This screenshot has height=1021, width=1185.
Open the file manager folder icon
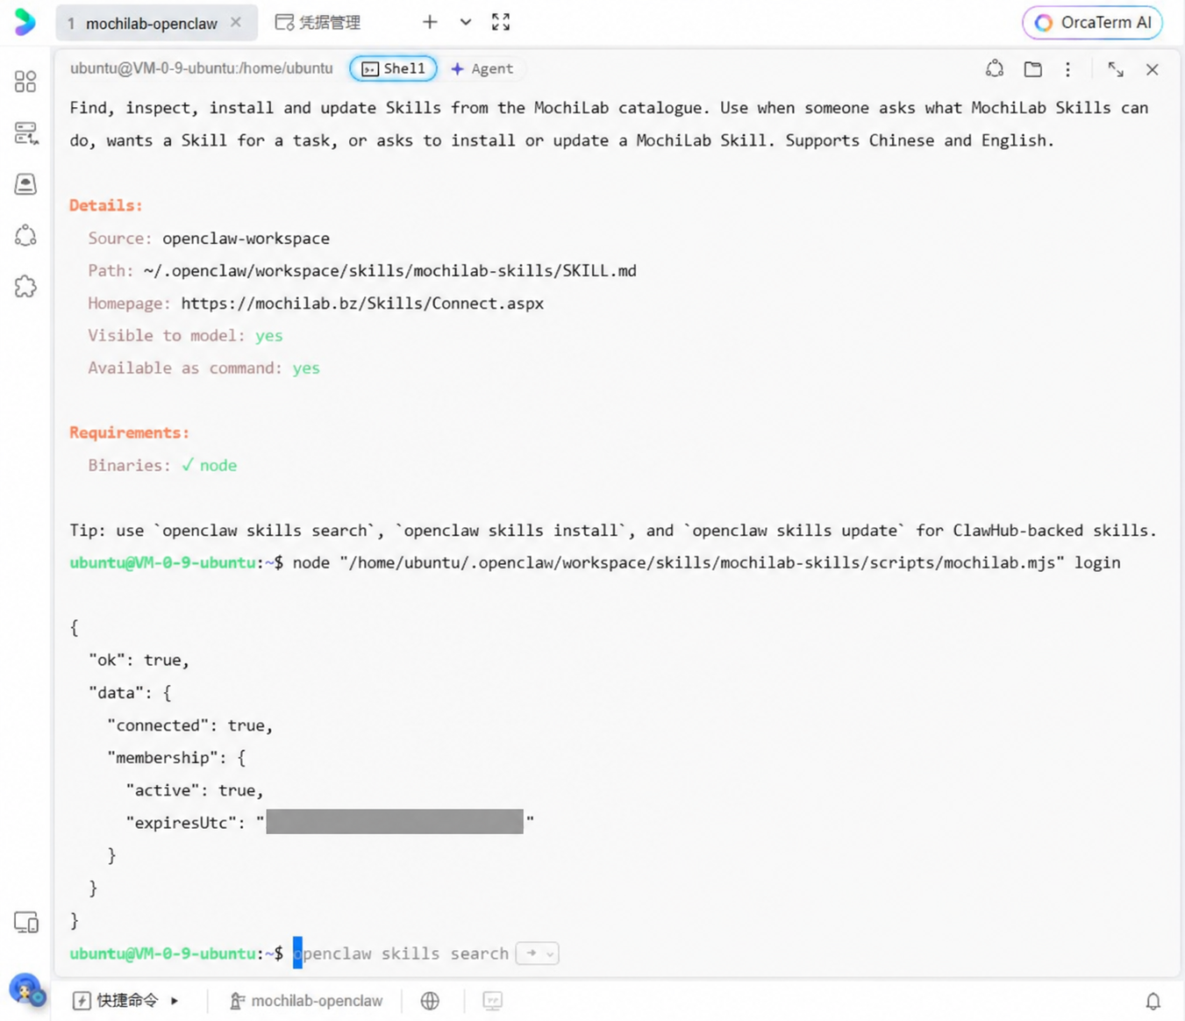(x=1033, y=69)
